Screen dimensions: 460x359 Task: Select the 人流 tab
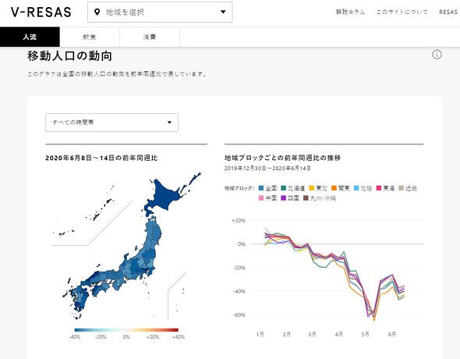30,37
